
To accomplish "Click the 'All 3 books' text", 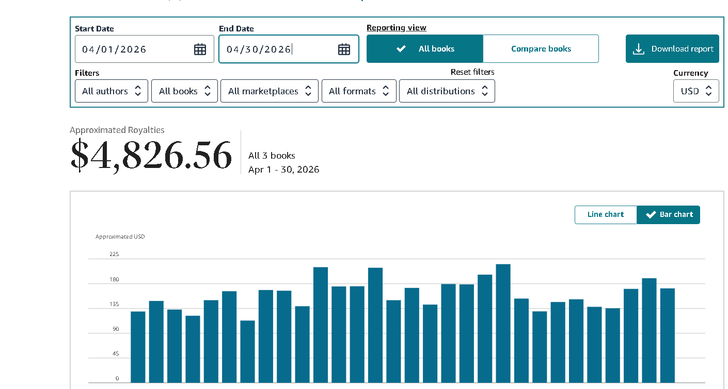I will (272, 156).
